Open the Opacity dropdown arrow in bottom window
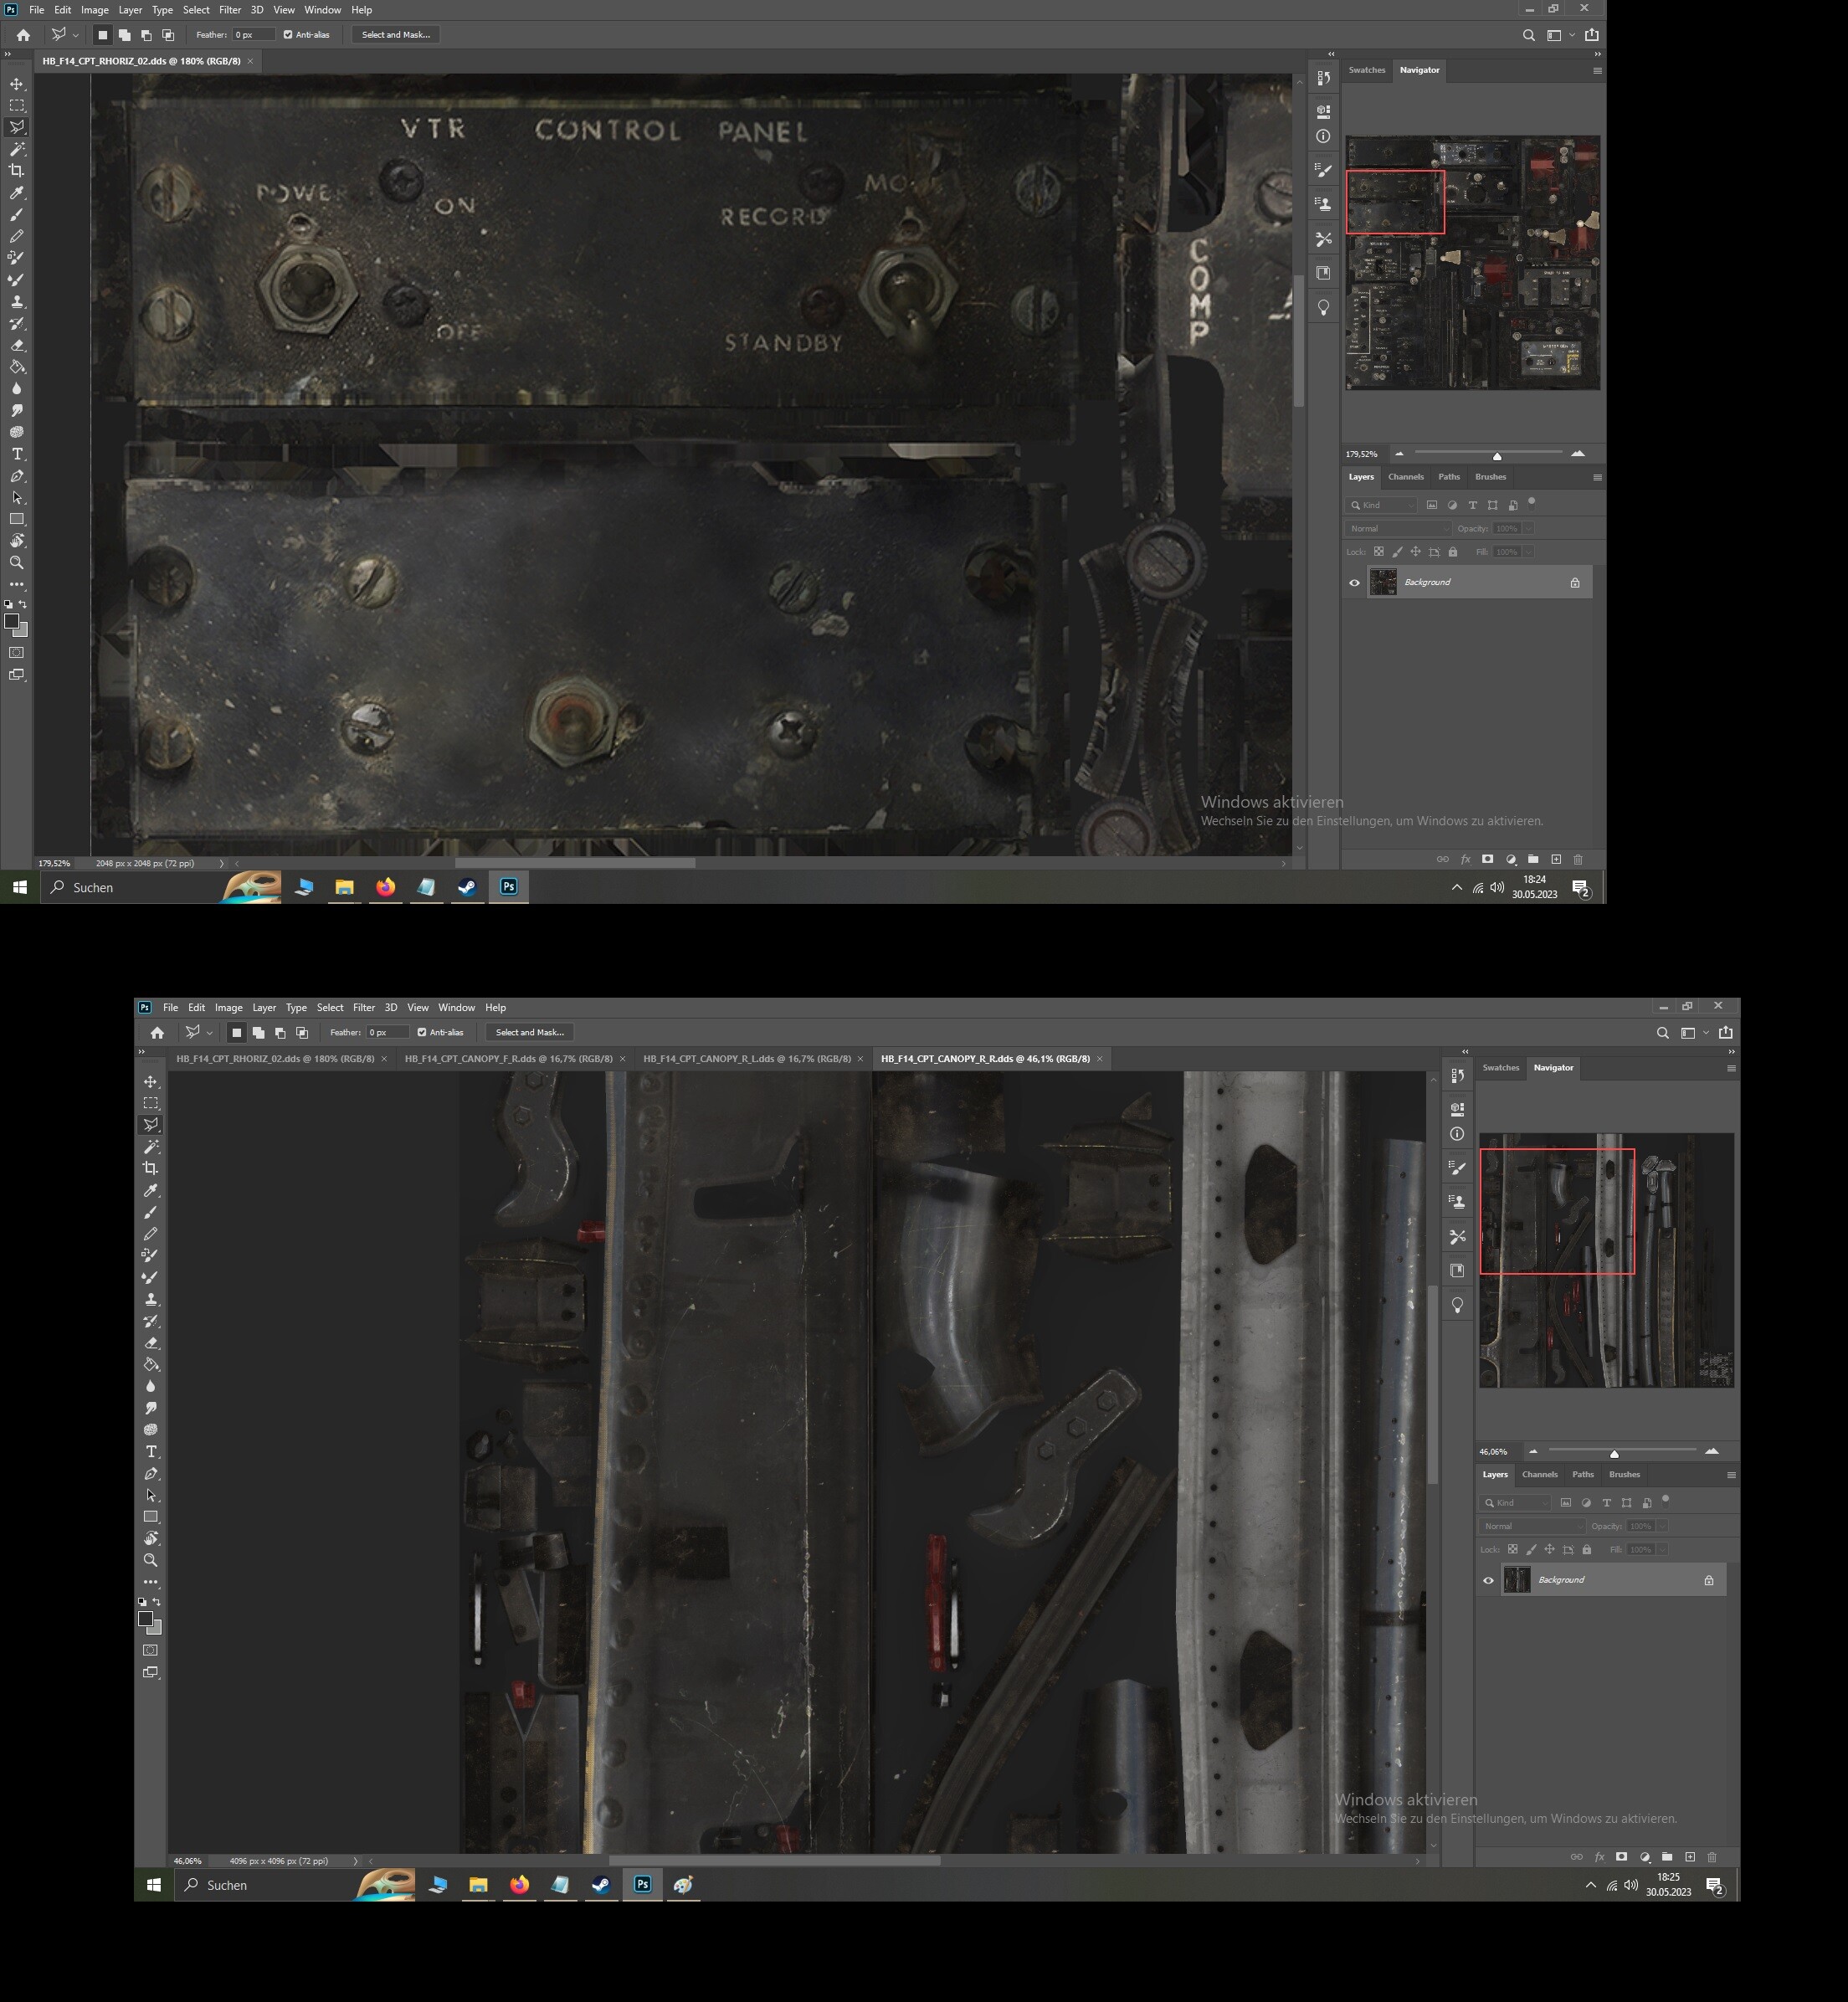Screen dimensions: 1848x2002 1662,1527
